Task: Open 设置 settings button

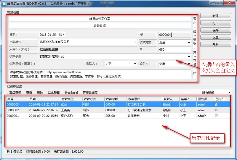Action: coord(216,37)
